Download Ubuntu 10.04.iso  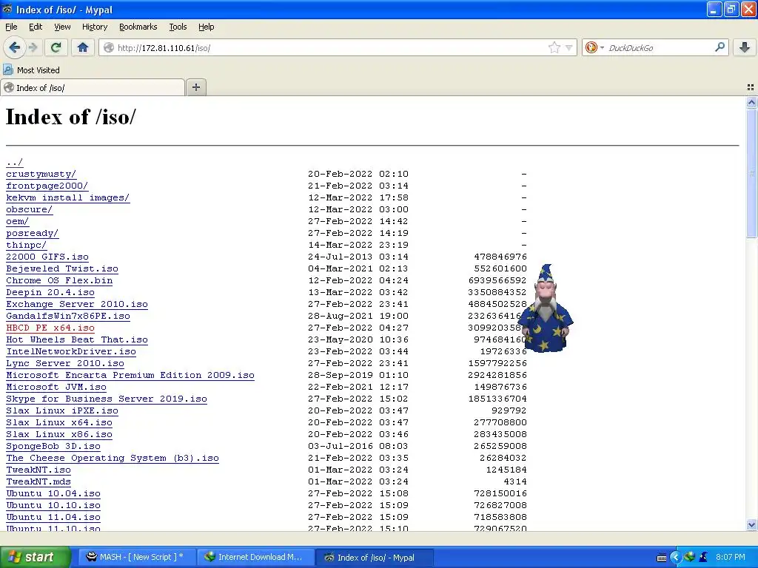(53, 493)
